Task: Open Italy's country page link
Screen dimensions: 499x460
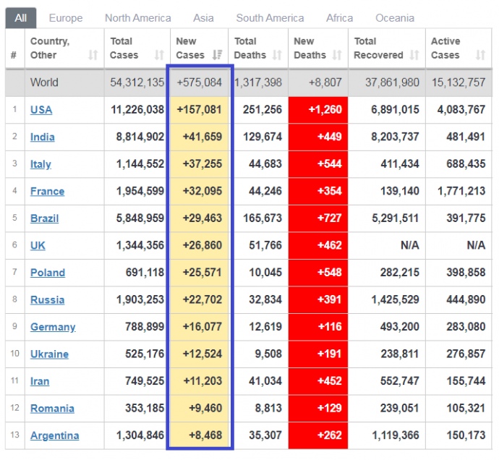Action: click(x=40, y=164)
